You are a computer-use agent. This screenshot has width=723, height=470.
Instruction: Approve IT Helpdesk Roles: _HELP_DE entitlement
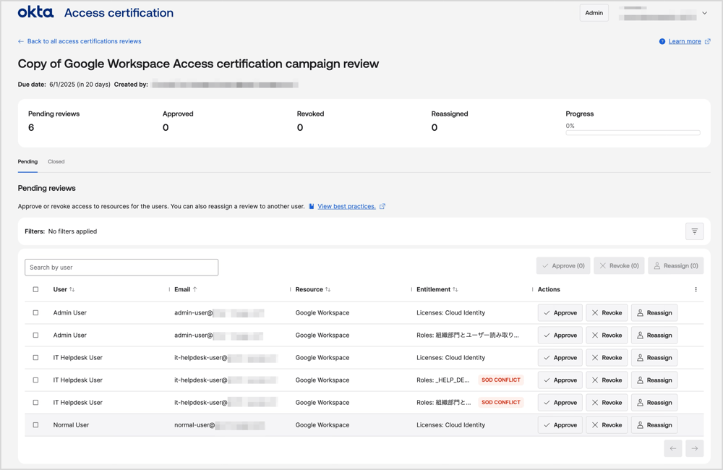click(x=560, y=380)
